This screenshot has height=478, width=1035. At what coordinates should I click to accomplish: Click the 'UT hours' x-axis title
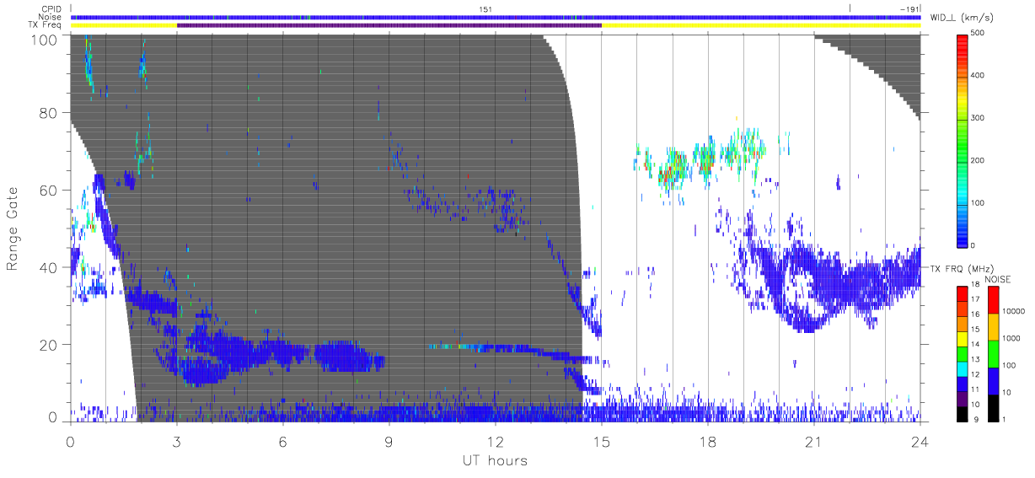pos(494,460)
